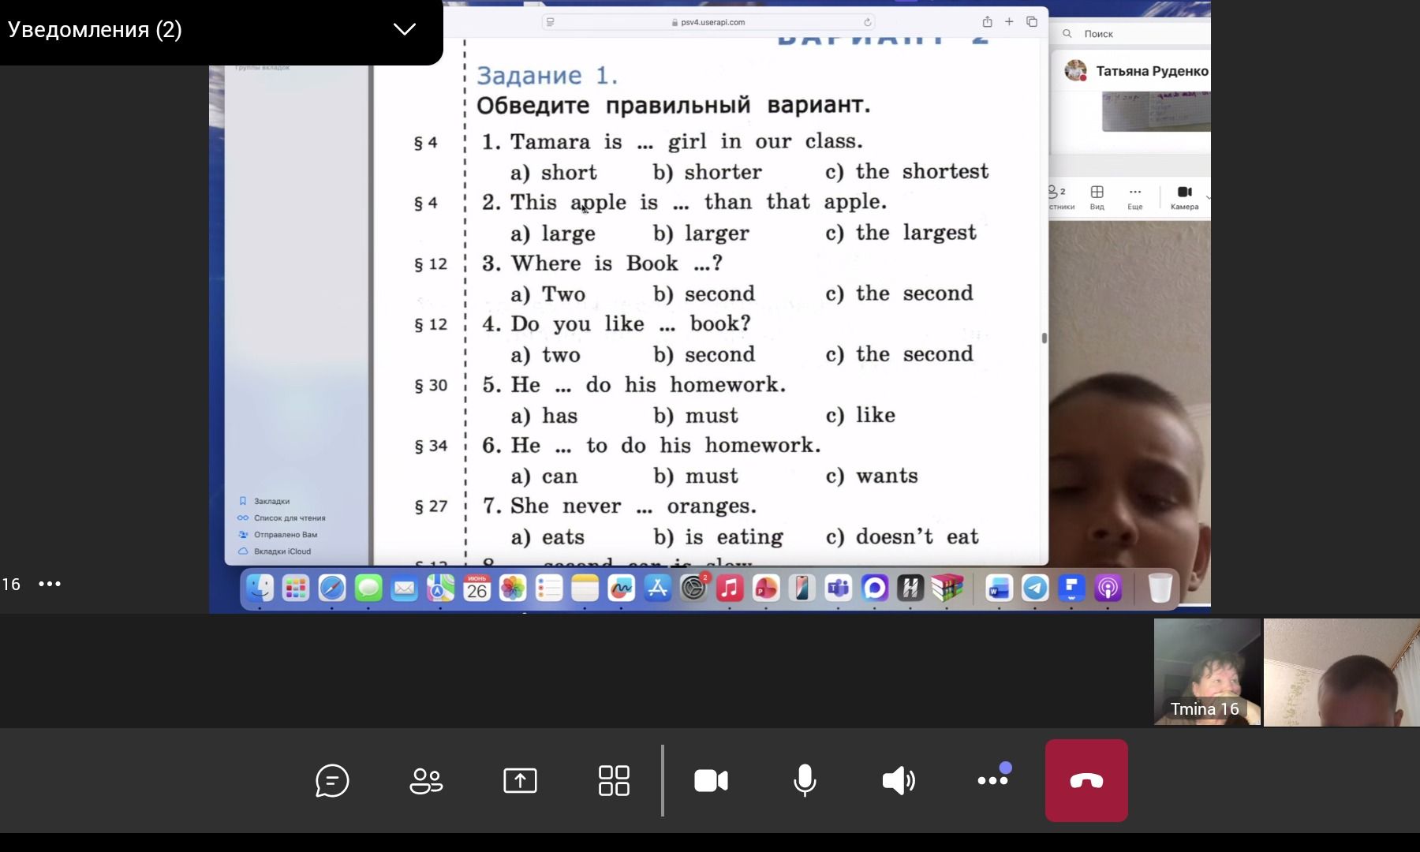The image size is (1420, 852).
Task: Open Microsoft Teams in the Dock
Action: [839, 588]
